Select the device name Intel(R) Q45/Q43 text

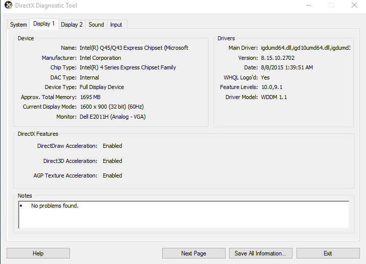(x=134, y=48)
